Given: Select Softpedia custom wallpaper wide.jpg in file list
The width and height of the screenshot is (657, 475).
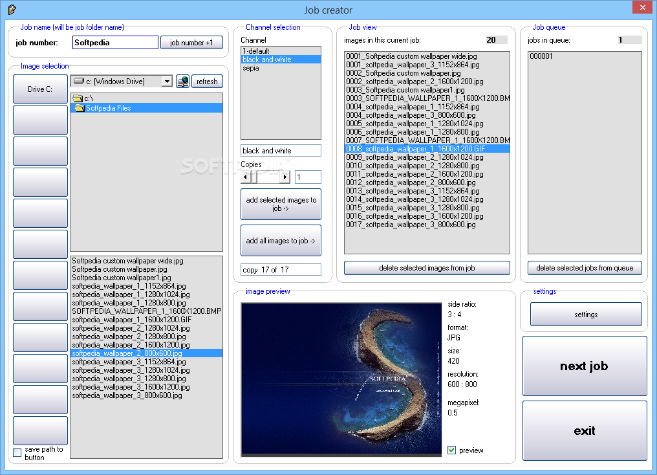Looking at the screenshot, I should pos(146,261).
